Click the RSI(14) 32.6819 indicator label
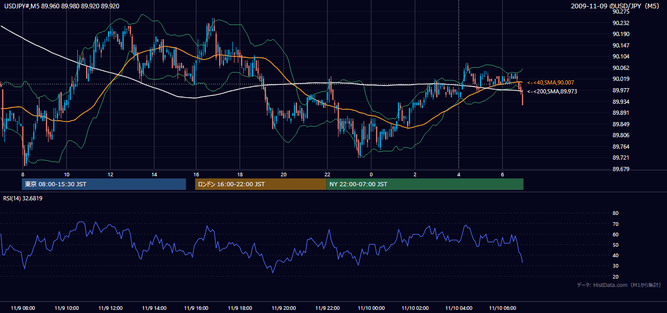 click(x=23, y=198)
